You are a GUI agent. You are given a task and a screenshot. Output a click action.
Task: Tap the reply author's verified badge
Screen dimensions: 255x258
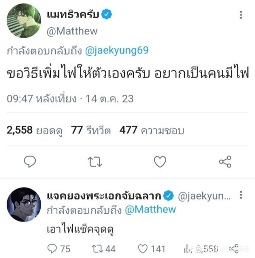pyautogui.click(x=168, y=196)
